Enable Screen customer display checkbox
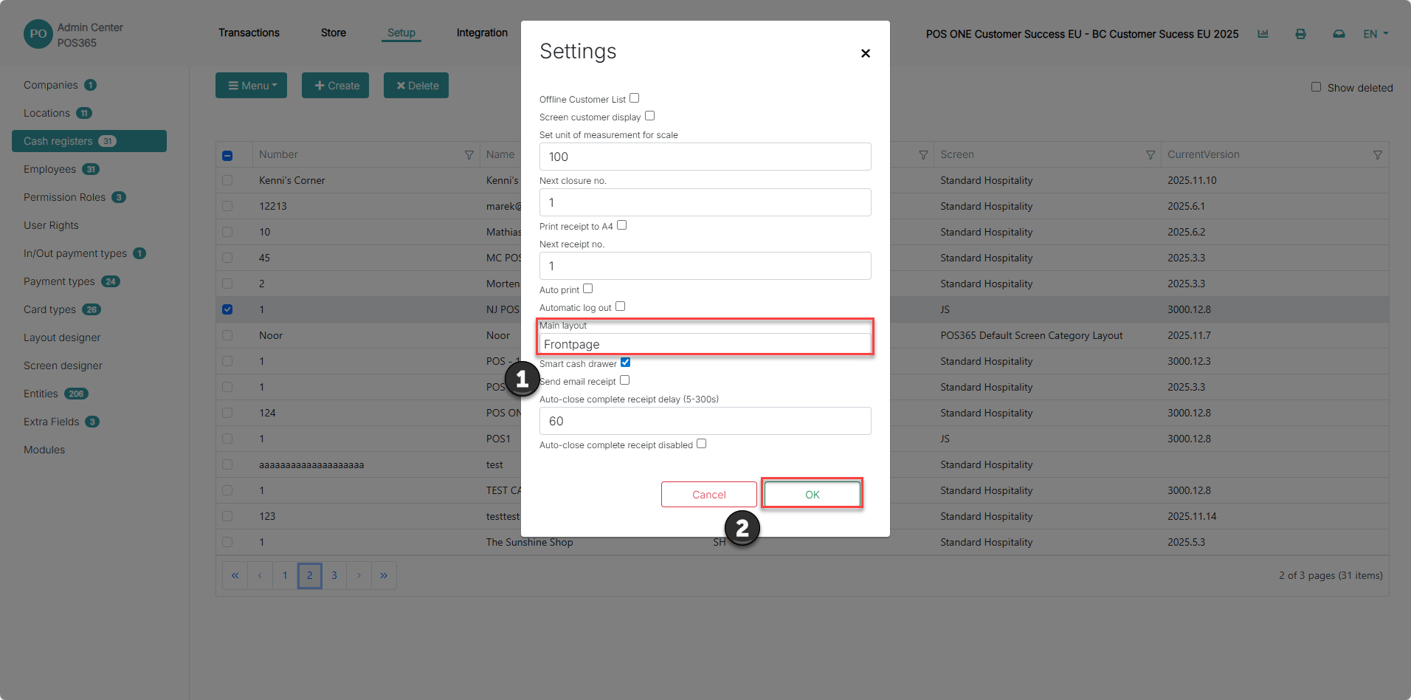 click(x=649, y=116)
